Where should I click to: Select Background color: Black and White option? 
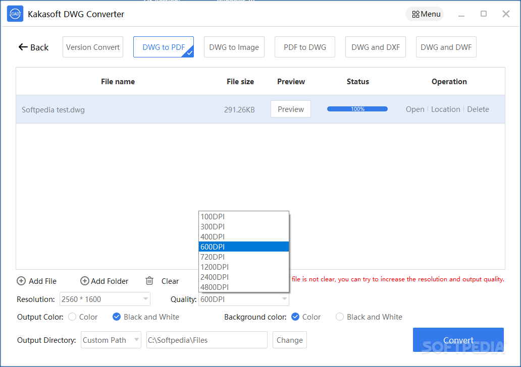coord(340,317)
